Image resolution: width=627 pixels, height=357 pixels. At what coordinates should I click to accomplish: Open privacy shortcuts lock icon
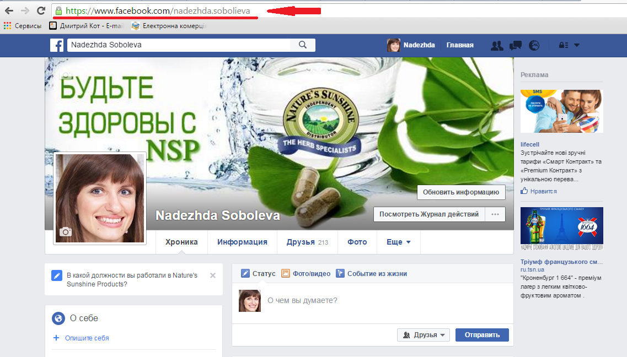(x=564, y=46)
